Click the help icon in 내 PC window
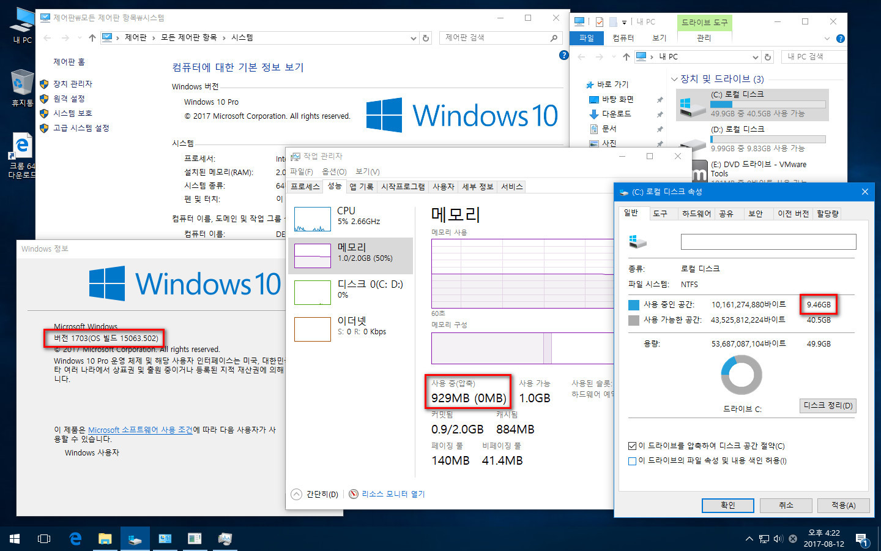 (x=841, y=39)
